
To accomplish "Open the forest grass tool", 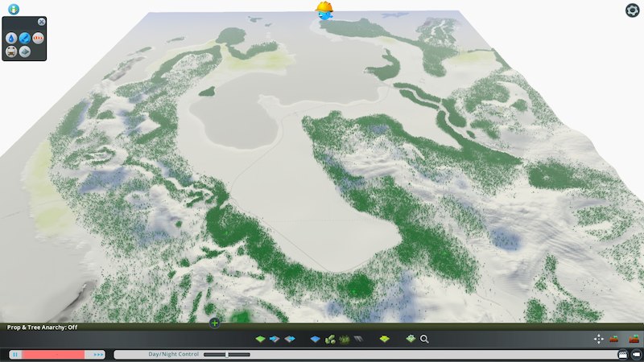I will 345,339.
